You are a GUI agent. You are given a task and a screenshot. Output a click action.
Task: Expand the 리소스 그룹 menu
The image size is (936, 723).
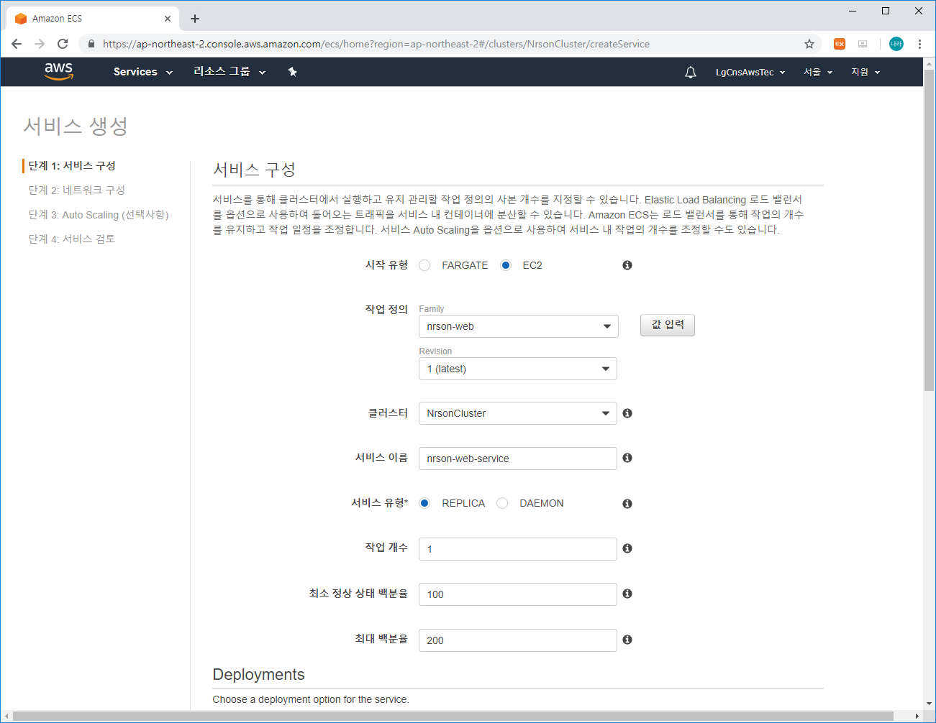(x=230, y=72)
